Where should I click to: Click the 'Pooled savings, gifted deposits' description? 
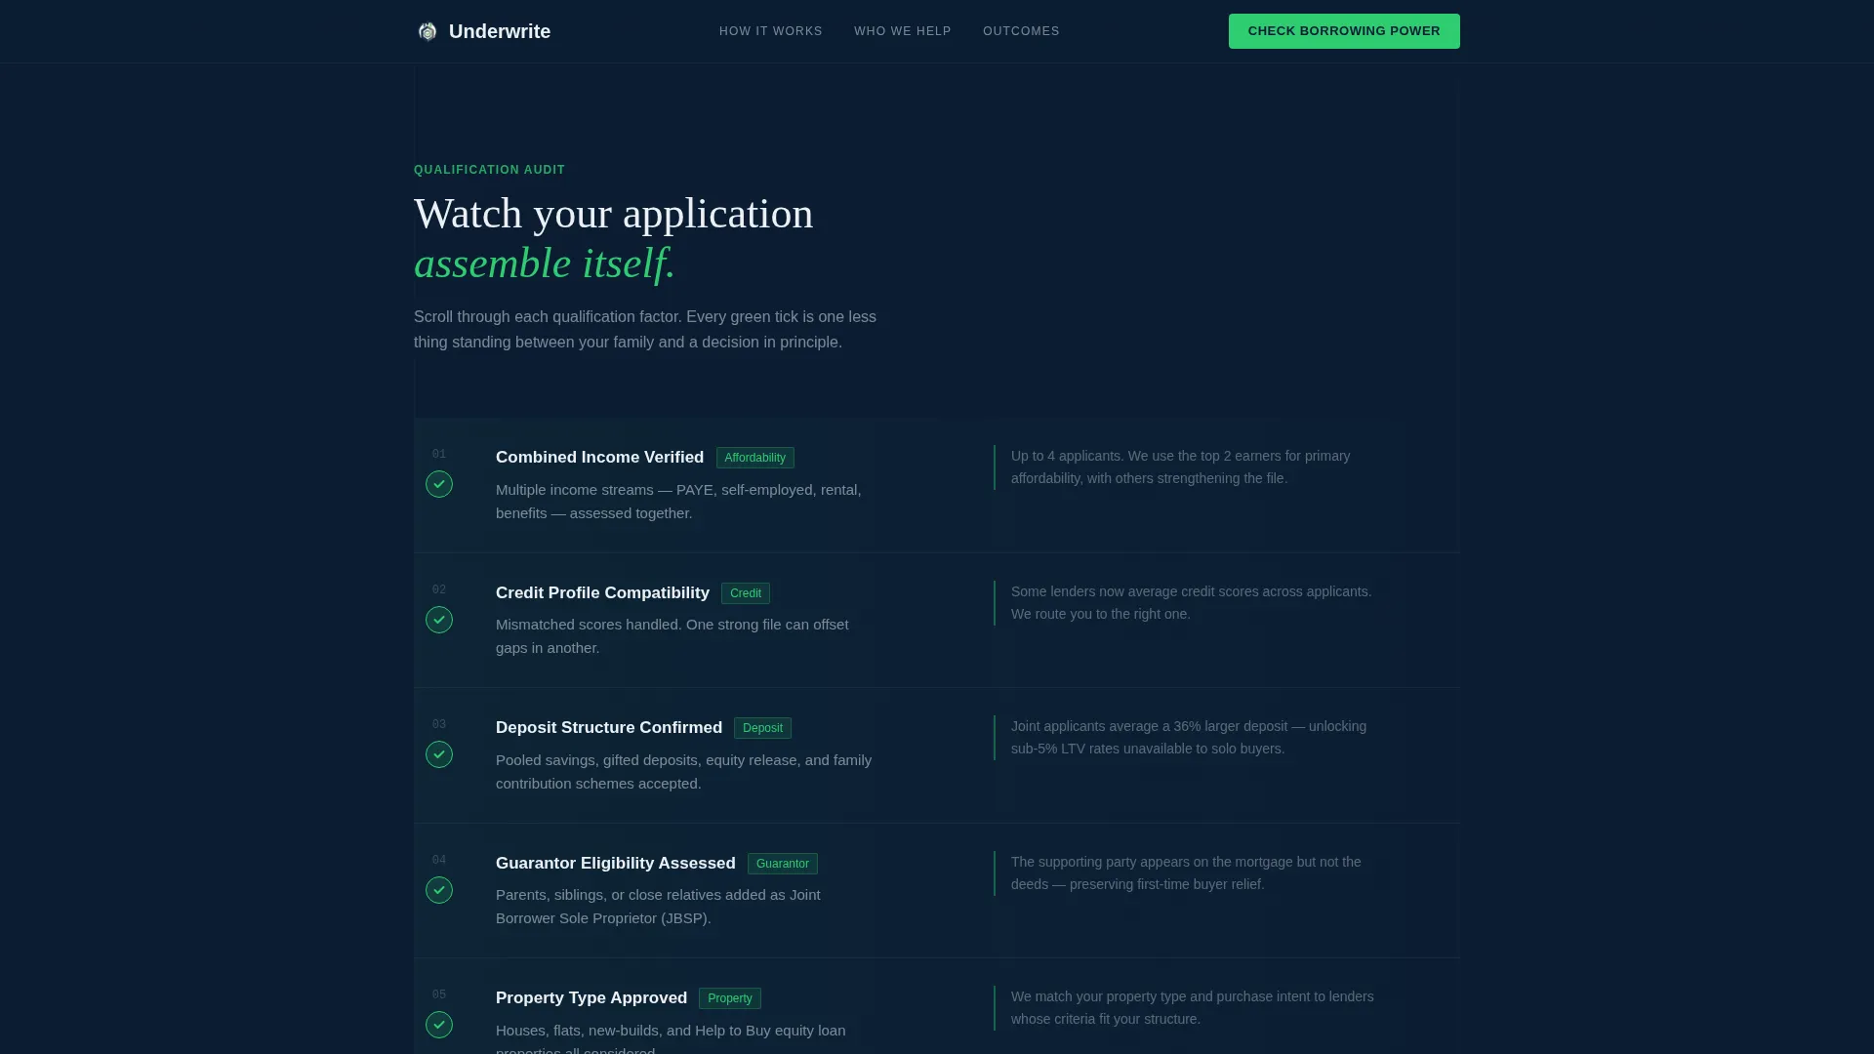(683, 772)
